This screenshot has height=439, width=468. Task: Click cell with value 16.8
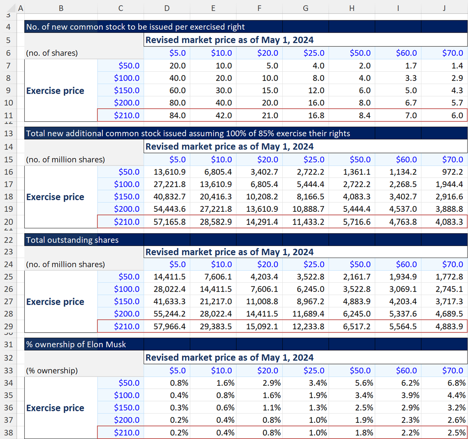click(x=316, y=115)
